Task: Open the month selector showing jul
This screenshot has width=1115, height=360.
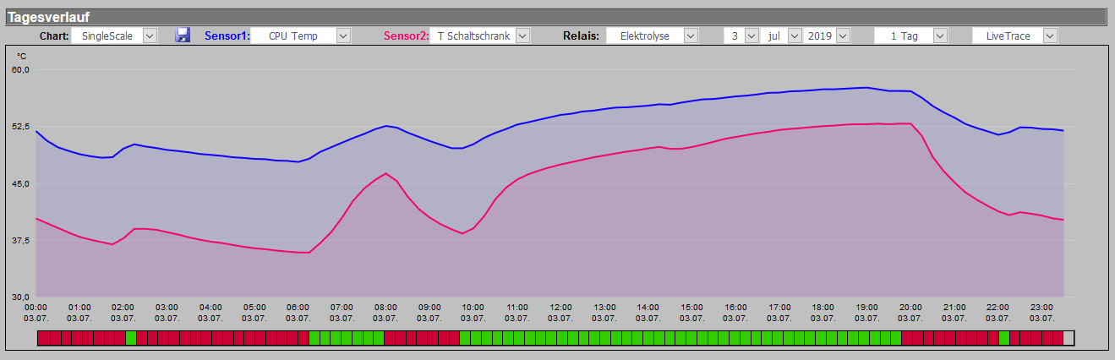Action: pyautogui.click(x=781, y=35)
